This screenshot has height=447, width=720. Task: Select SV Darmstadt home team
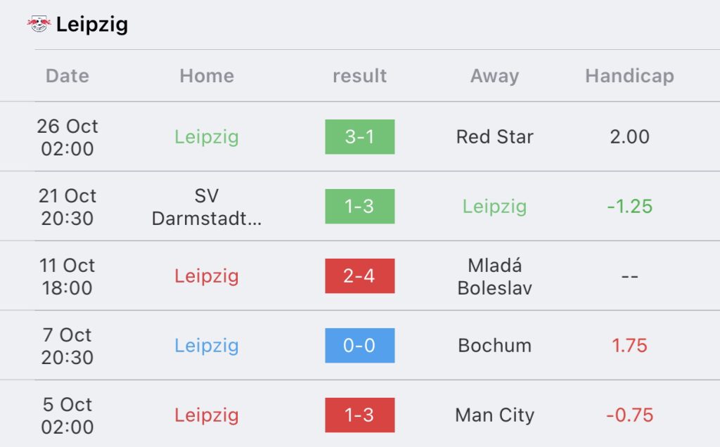[207, 207]
